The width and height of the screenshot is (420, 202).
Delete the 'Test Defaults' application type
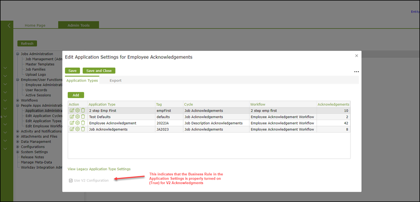click(83, 117)
